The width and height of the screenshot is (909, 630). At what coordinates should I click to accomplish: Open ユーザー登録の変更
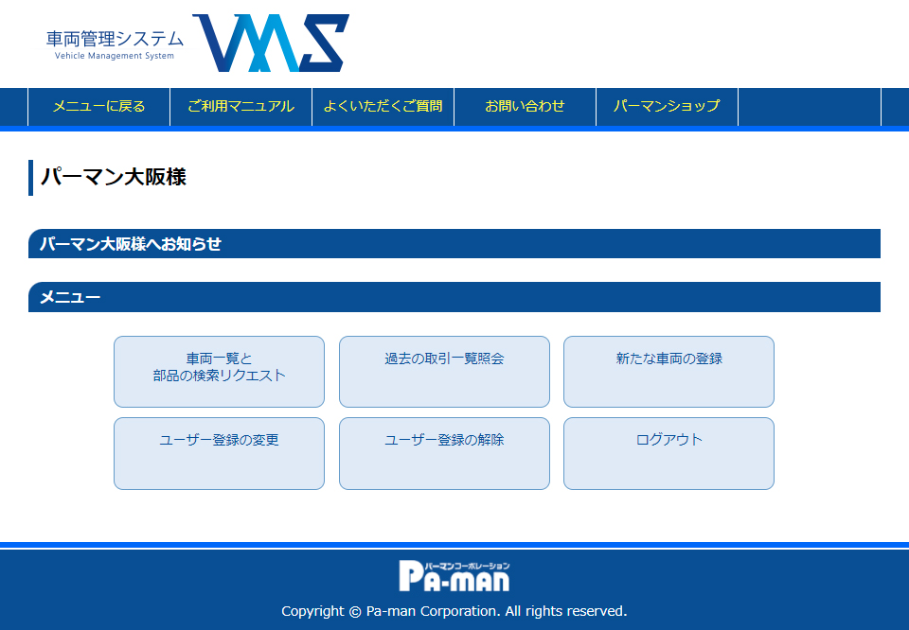tap(219, 453)
